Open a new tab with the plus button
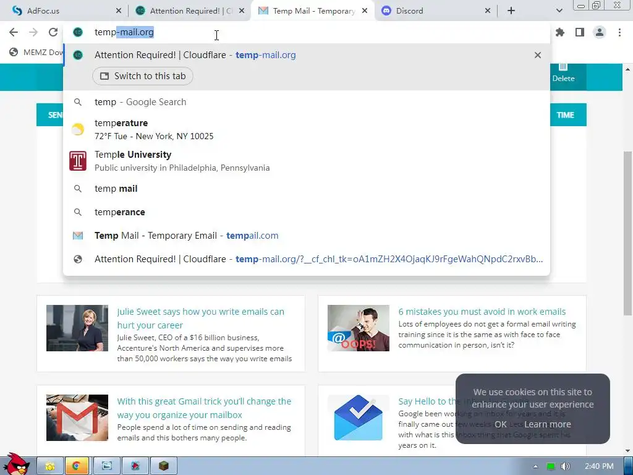 click(x=511, y=11)
